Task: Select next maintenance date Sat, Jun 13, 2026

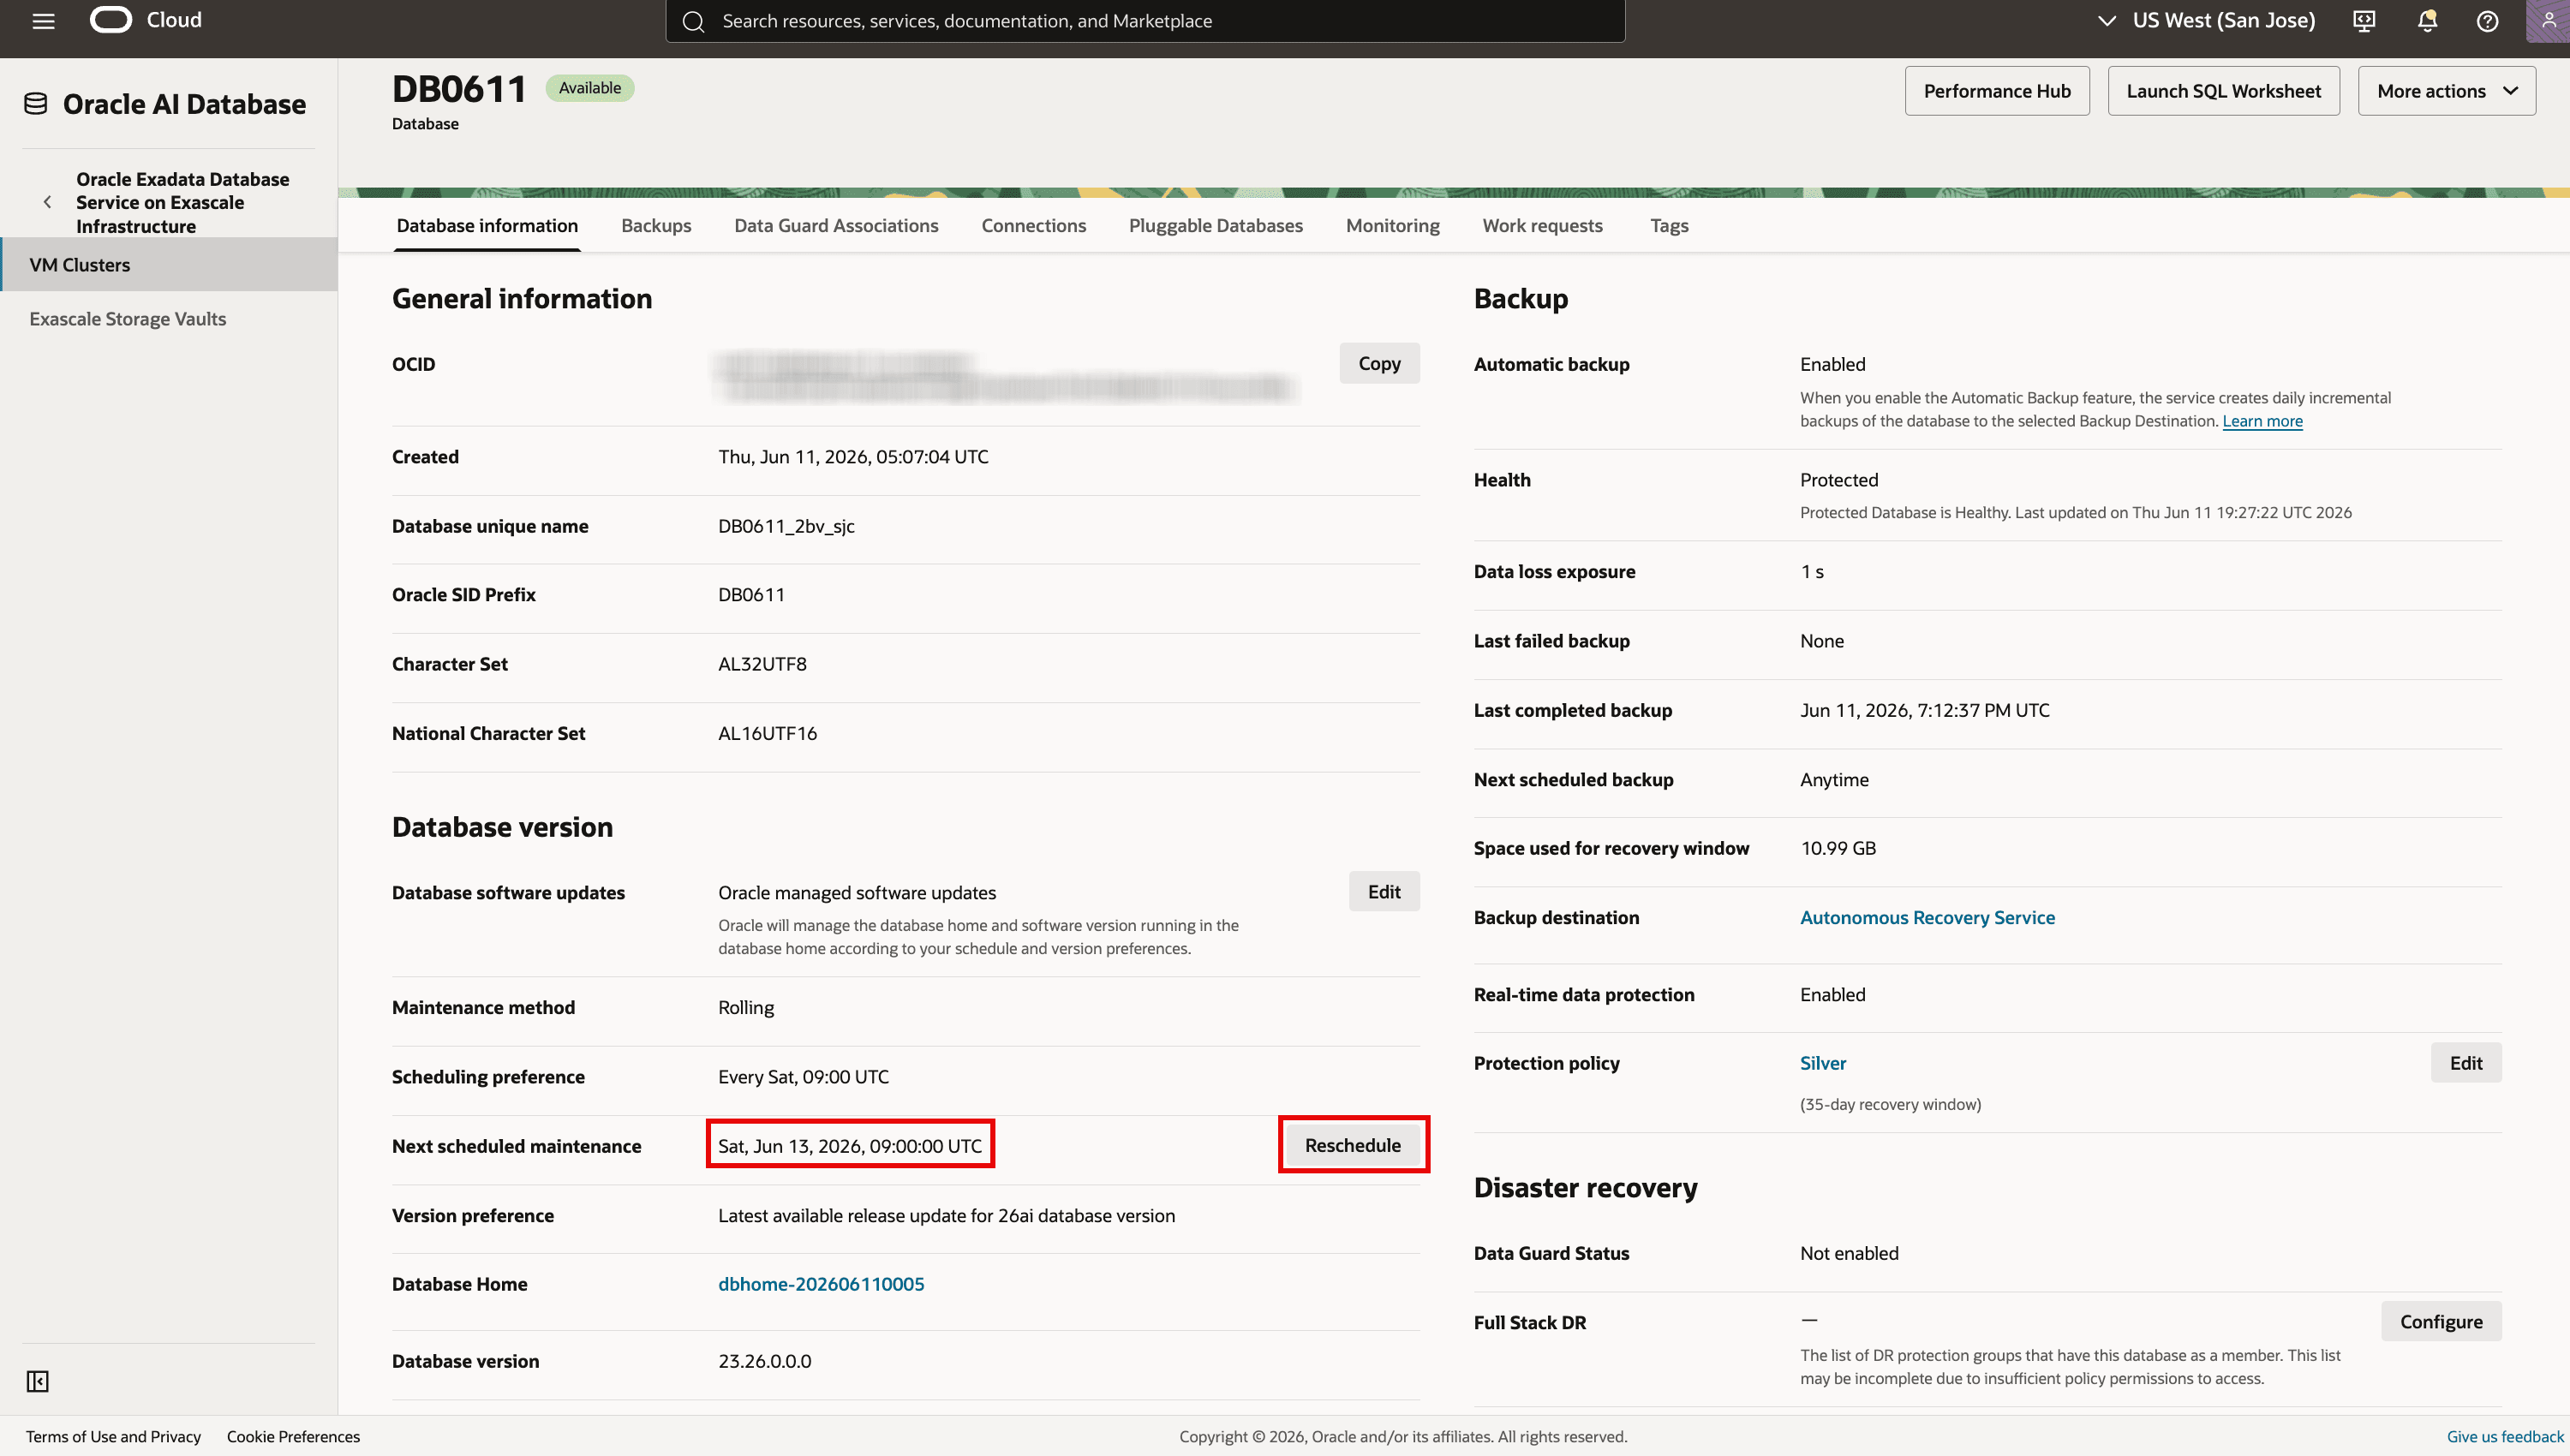Action: (850, 1146)
